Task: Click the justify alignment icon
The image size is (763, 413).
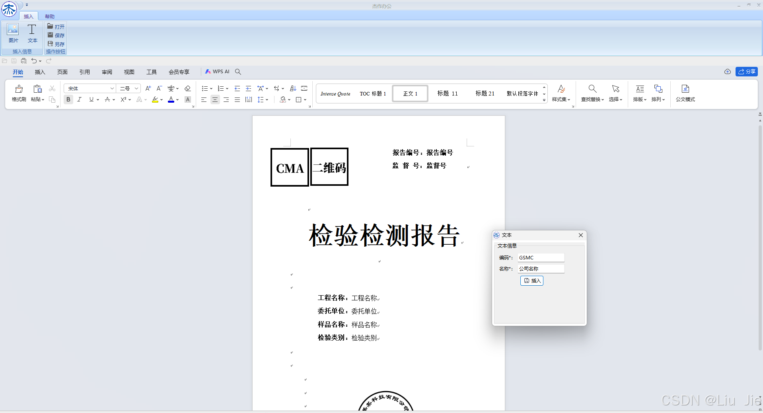Action: (237, 99)
